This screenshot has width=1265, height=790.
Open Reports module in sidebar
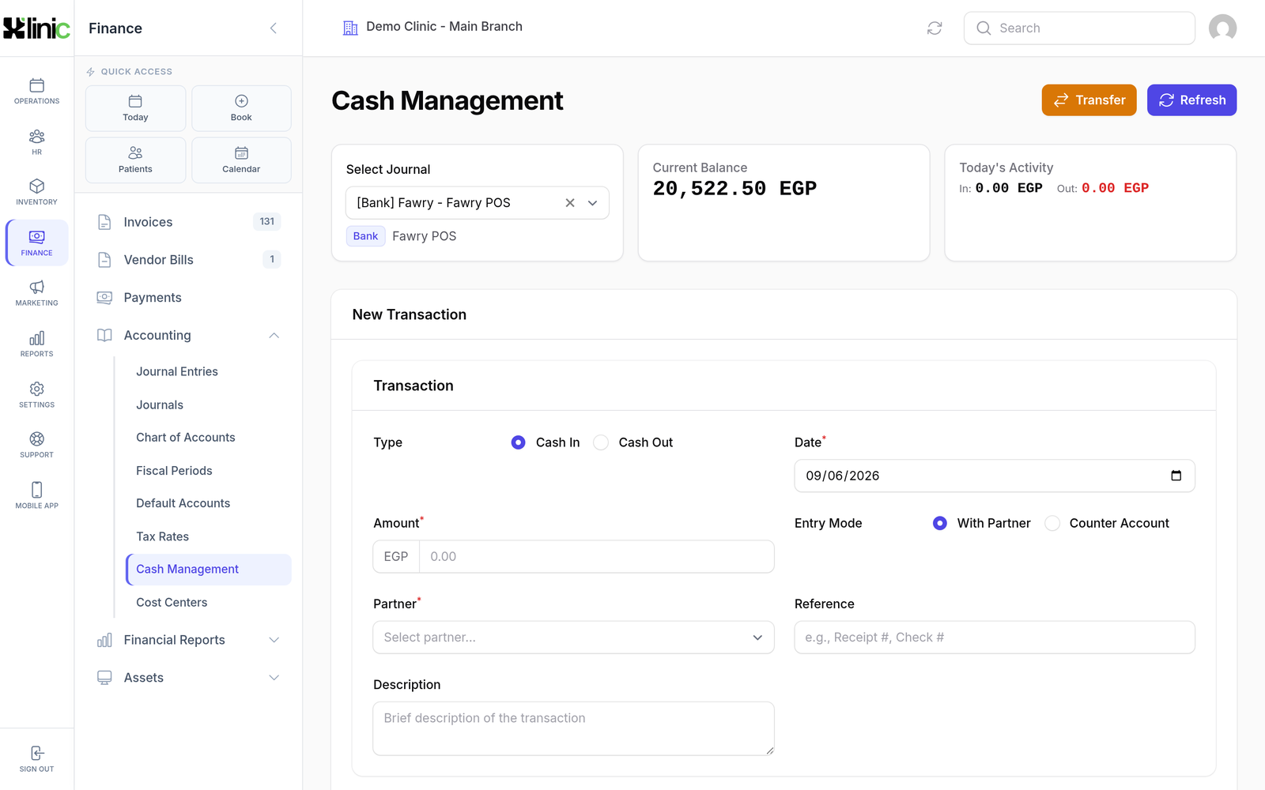[36, 344]
